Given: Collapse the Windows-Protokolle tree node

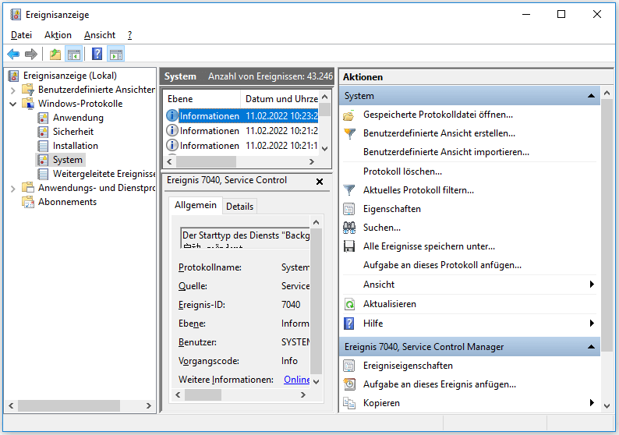Looking at the screenshot, I should [x=12, y=104].
